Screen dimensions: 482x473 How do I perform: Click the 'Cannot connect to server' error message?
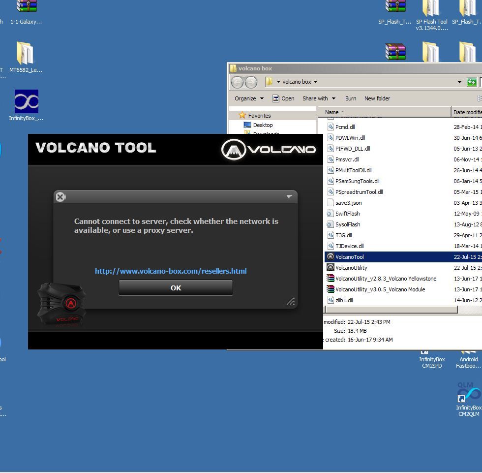[176, 226]
